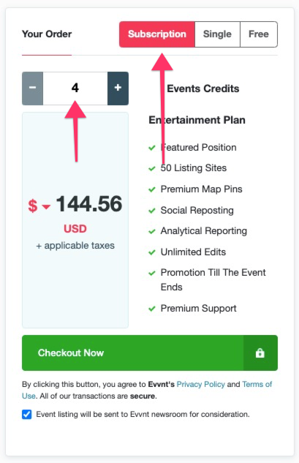This screenshot has width=299, height=463.
Task: Click the checkmark beside Analytical Reporting
Action: (152, 231)
